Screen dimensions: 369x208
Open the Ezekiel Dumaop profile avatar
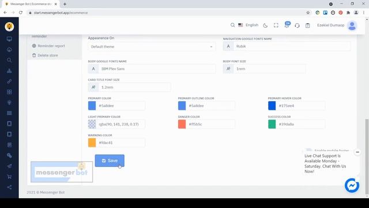click(352, 25)
